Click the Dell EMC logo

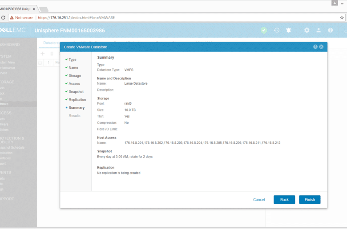tap(12, 30)
